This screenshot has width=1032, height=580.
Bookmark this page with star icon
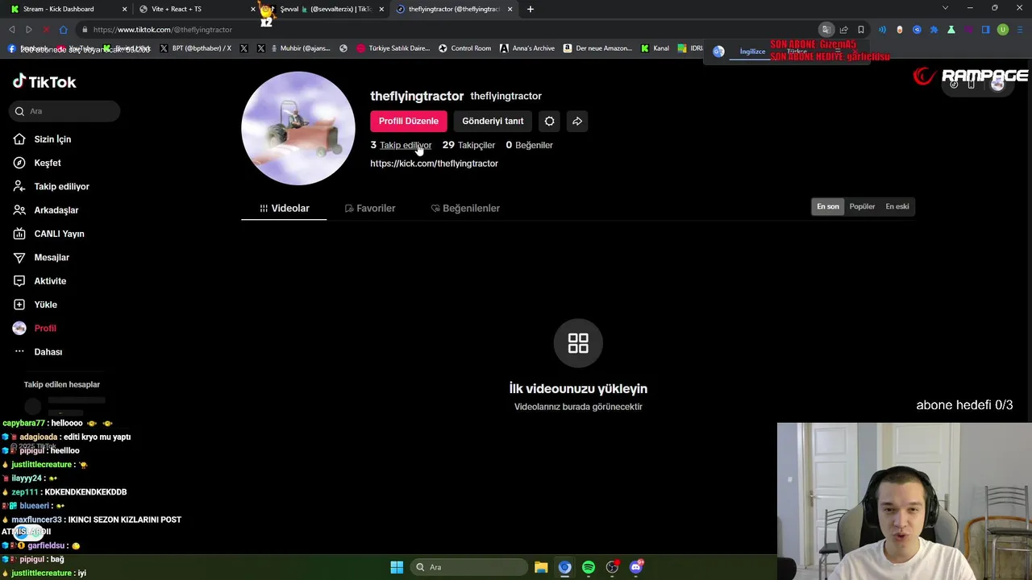[861, 30]
